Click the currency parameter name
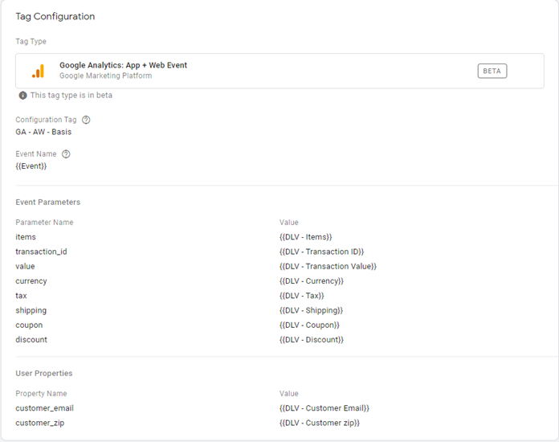Image resolution: width=559 pixels, height=442 pixels. point(31,281)
